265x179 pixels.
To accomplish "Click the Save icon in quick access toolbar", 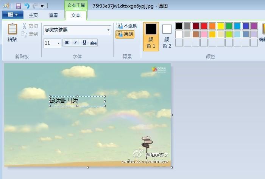I will [19, 6].
